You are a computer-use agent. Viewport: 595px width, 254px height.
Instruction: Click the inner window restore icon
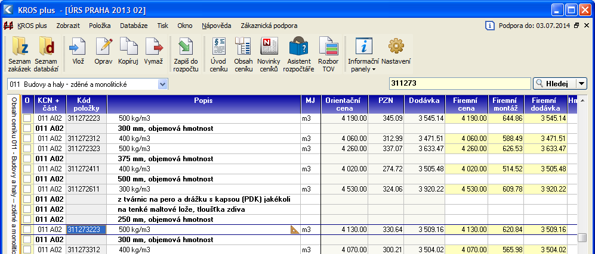coord(576,26)
